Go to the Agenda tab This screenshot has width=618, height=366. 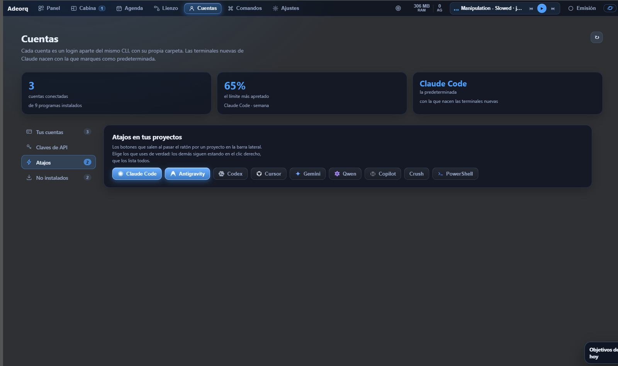click(x=130, y=8)
